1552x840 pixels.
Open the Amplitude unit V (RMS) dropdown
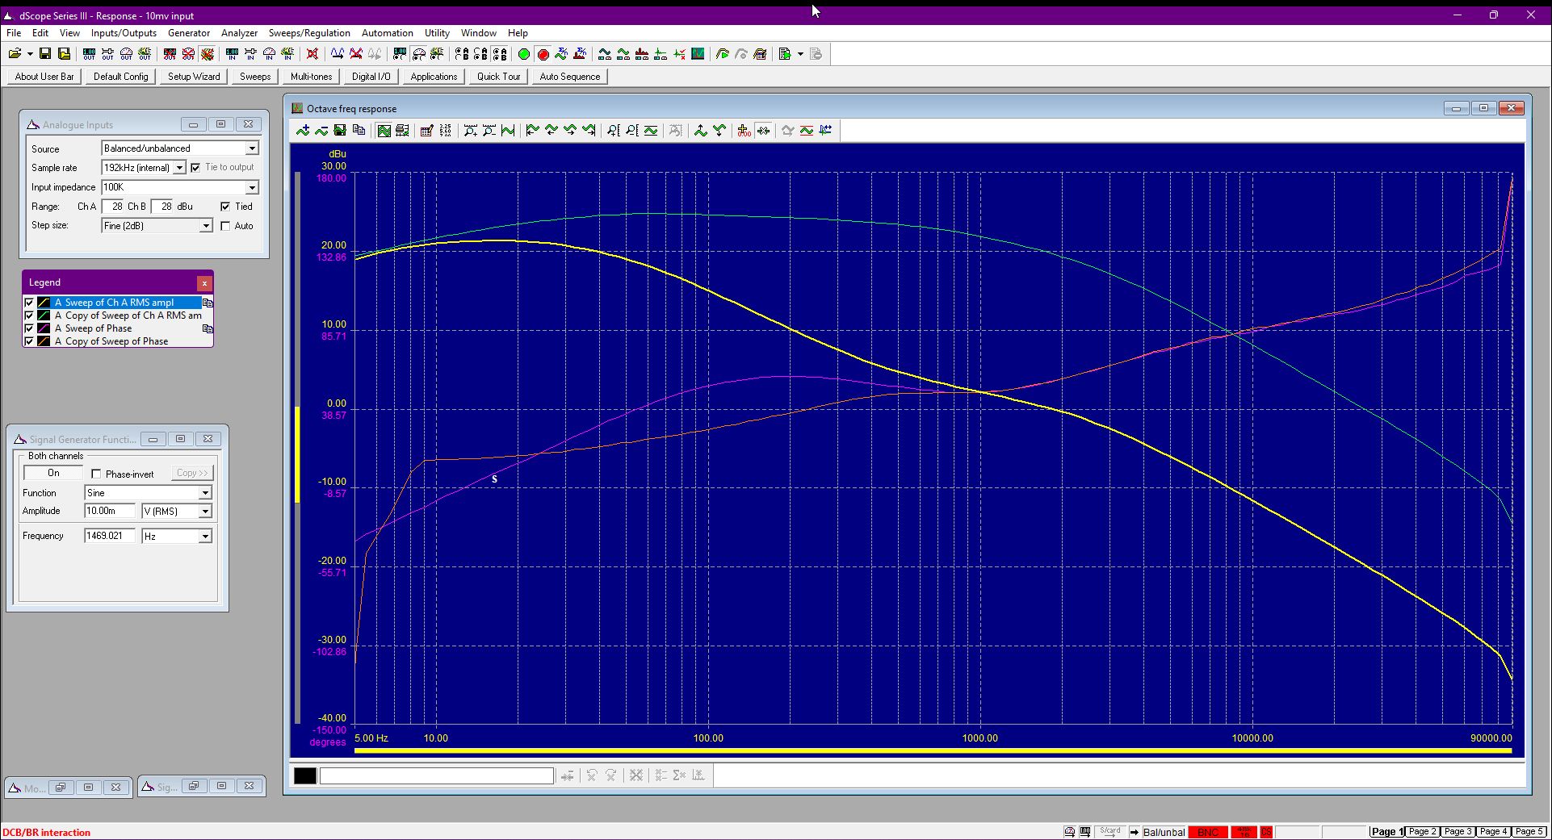pyautogui.click(x=205, y=512)
